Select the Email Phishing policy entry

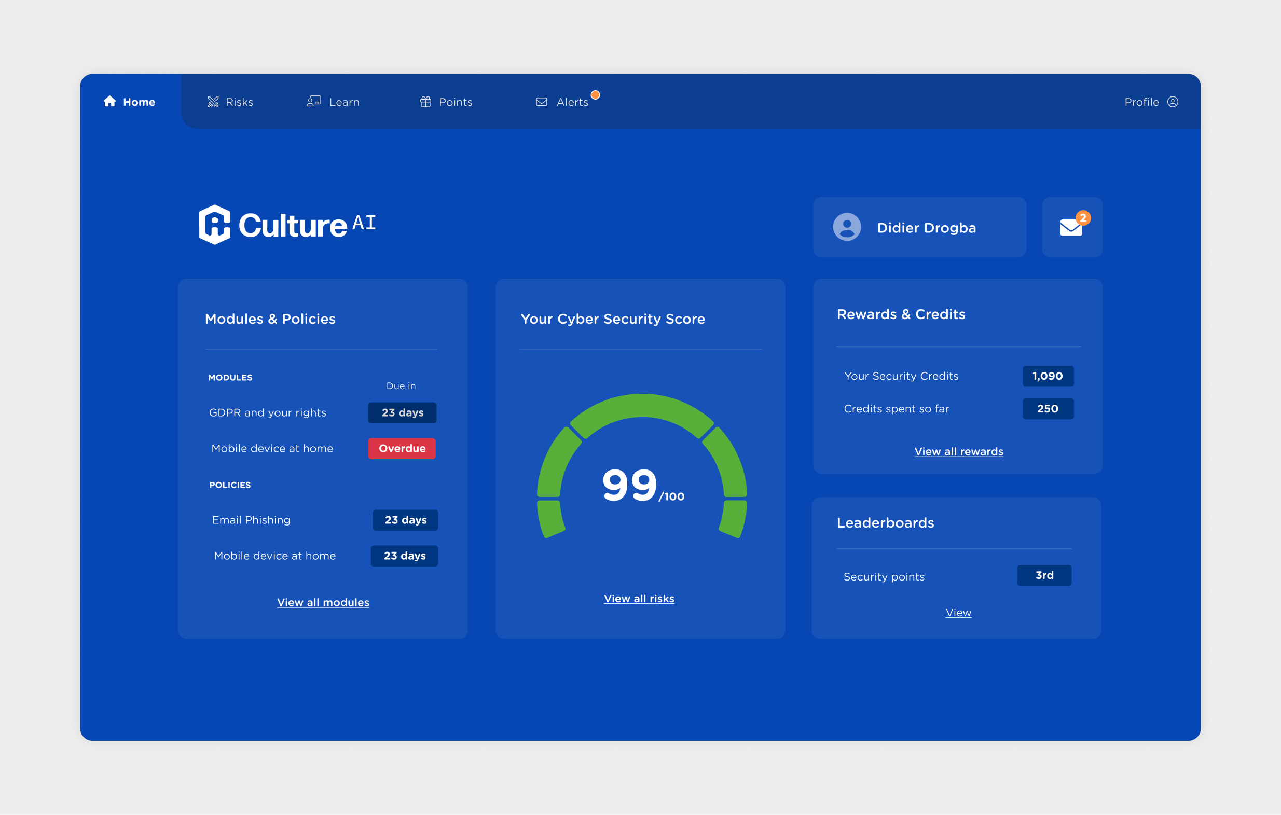251,520
